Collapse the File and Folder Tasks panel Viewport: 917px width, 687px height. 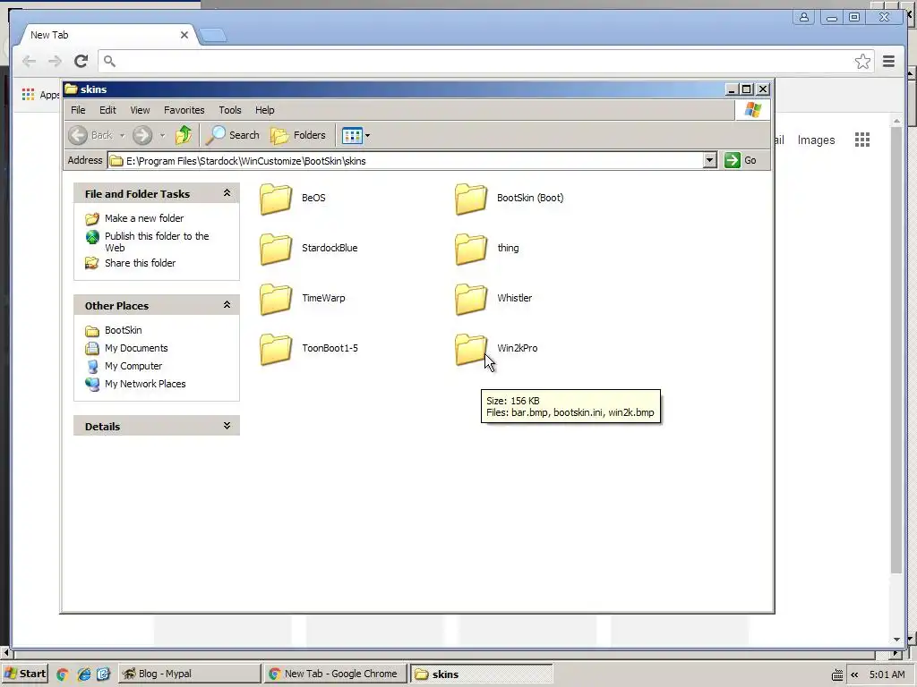pyautogui.click(x=227, y=193)
